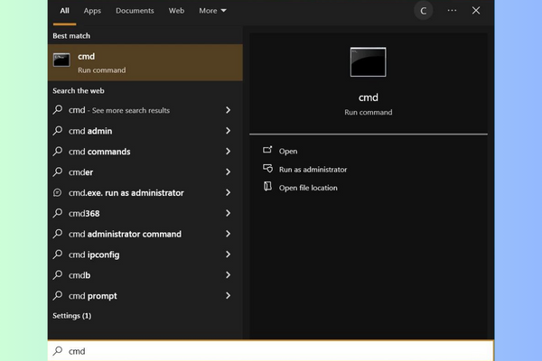
Task: Click search icon beside 'cmder'
Action: point(58,171)
